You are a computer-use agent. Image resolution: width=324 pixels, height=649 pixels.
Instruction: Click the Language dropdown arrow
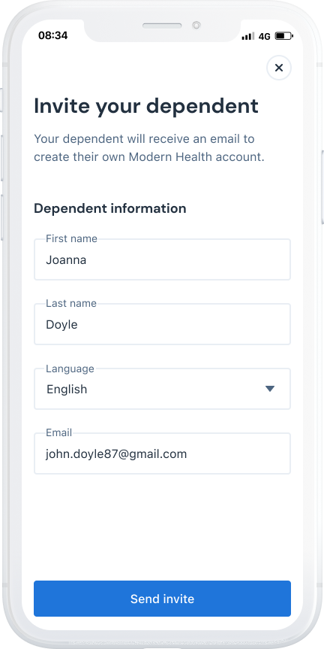270,389
